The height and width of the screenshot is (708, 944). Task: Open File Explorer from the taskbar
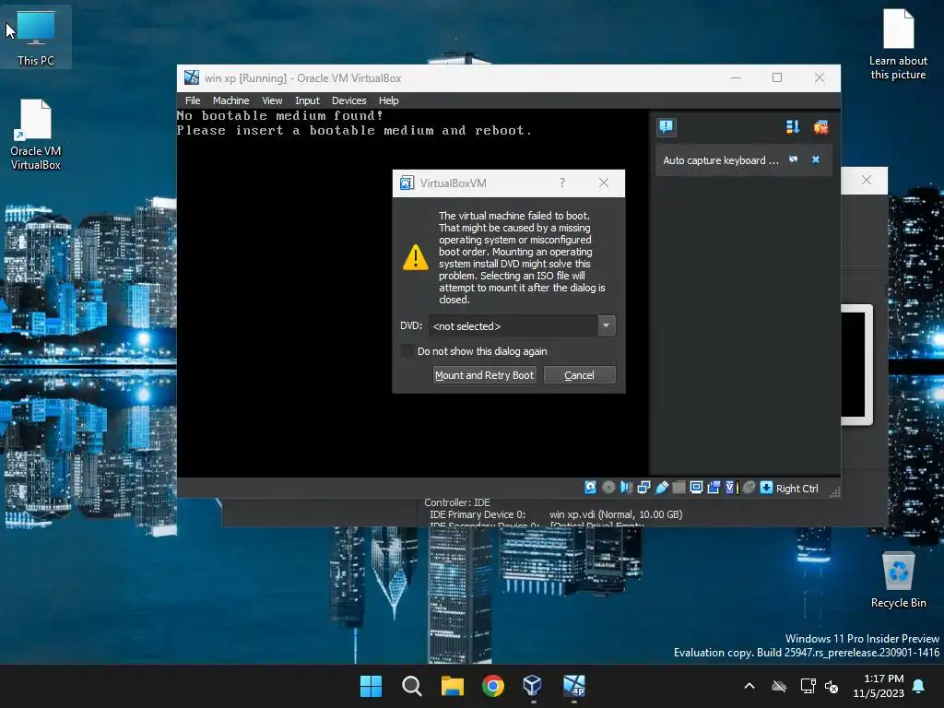pos(452,686)
